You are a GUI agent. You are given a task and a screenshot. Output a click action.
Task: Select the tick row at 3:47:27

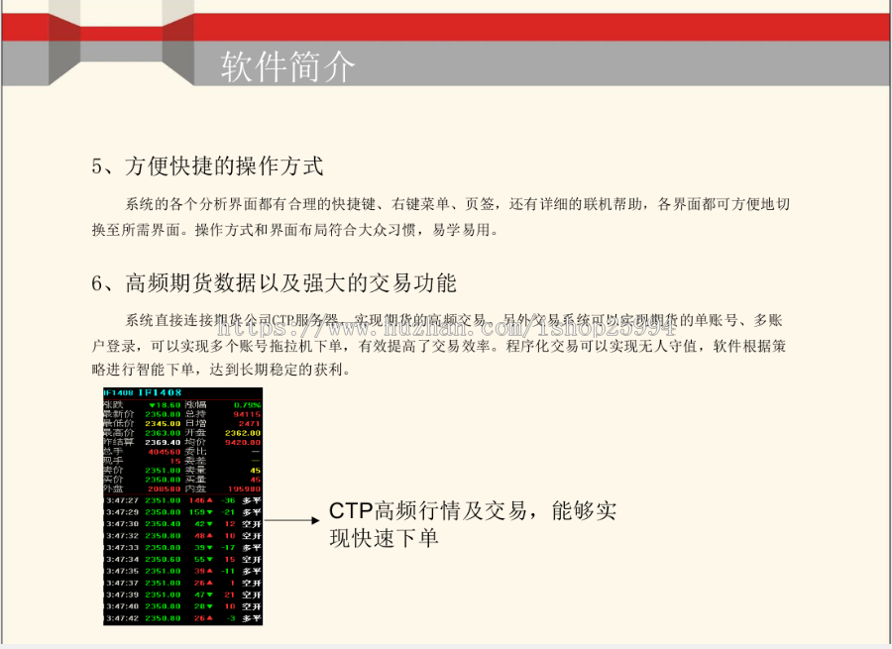pyautogui.click(x=182, y=500)
